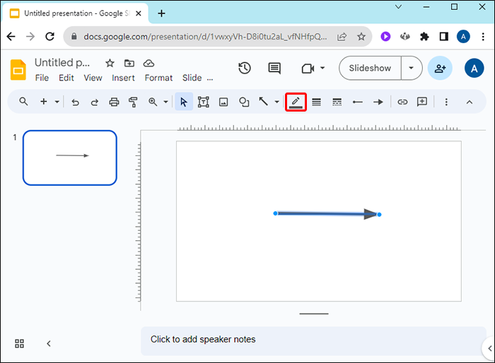The height and width of the screenshot is (363, 495).
Task: Open the Slide menu
Action: click(192, 78)
